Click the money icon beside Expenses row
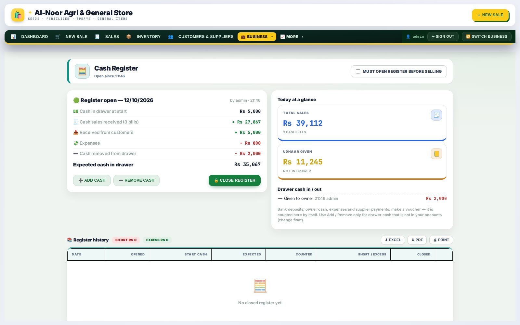 click(x=76, y=143)
